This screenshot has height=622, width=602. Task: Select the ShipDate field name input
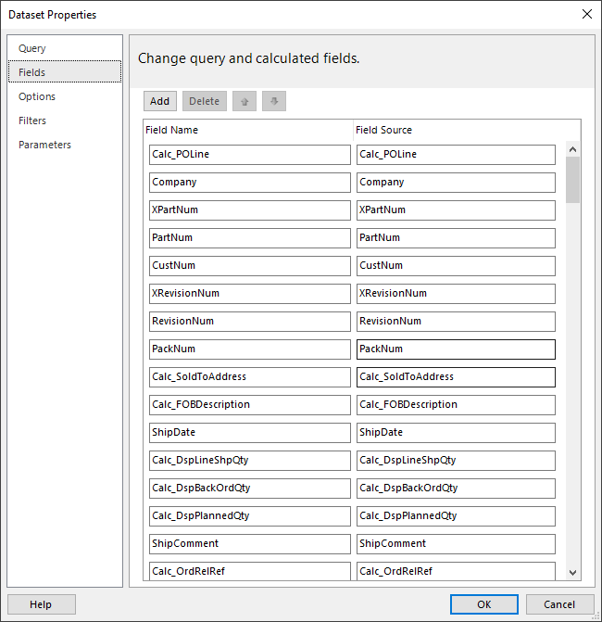coord(250,432)
